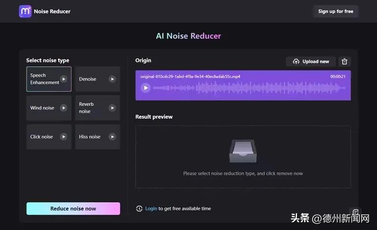Screen dimensions: 377x230
Task: Delete the uploaded audio with trash icon
Action: [344, 62]
